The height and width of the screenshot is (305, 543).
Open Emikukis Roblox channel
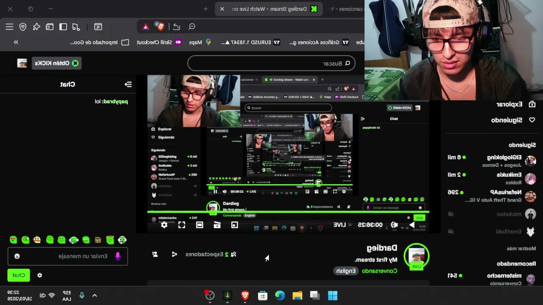492,178
